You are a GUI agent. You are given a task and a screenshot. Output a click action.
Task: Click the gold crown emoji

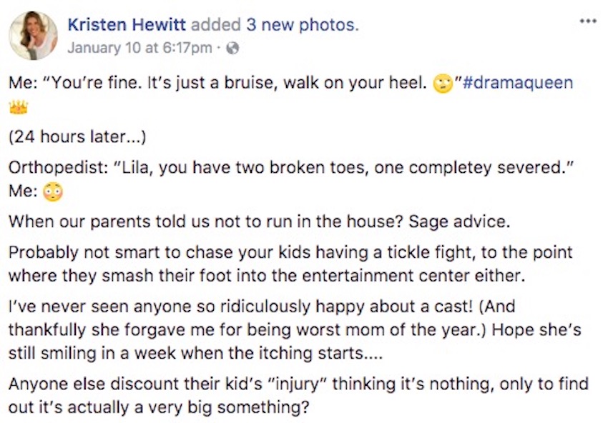[18, 107]
